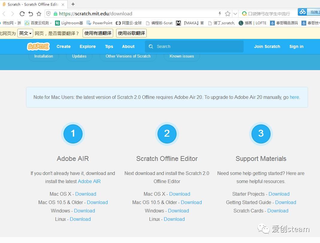Open a new browser tab with plus
Screen dimensions: 320x243
click(x=73, y=4)
